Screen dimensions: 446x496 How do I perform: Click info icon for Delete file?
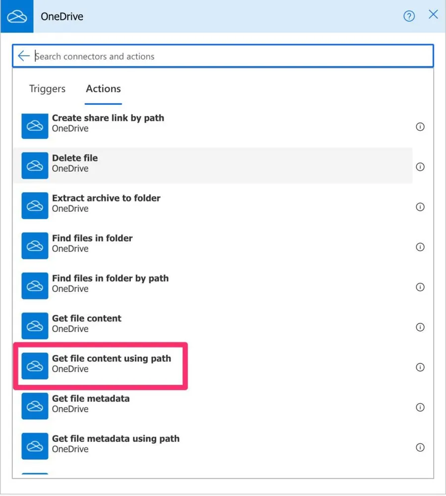pyautogui.click(x=420, y=167)
